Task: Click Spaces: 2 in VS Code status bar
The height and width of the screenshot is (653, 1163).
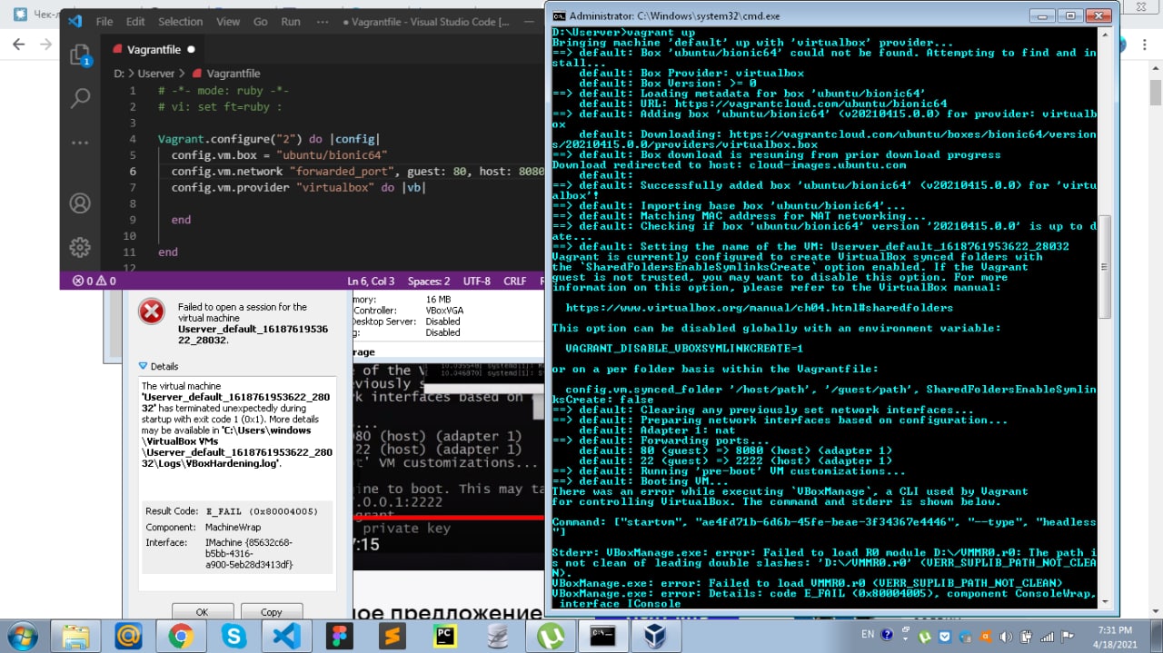Action: click(x=429, y=281)
